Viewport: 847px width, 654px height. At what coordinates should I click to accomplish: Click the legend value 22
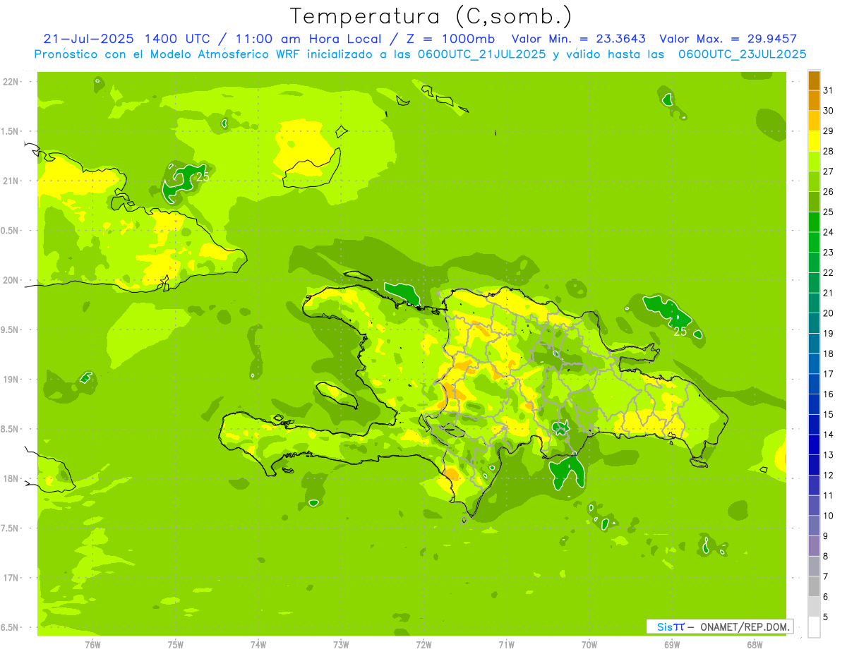point(828,273)
